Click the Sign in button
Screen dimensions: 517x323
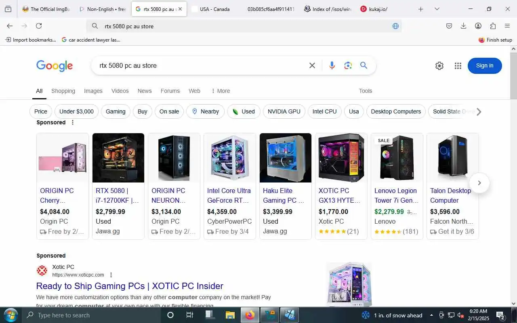tap(485, 66)
